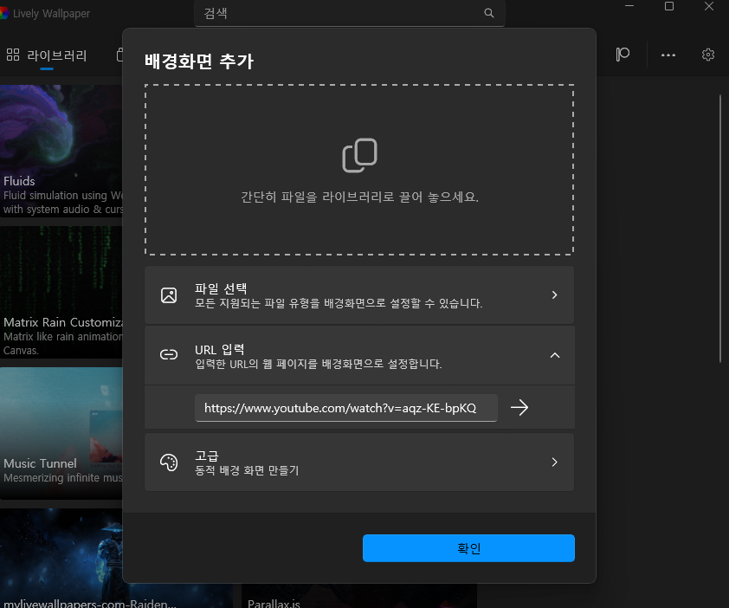729x608 pixels.
Task: Click the palette icon beside 고급
Action: click(168, 462)
